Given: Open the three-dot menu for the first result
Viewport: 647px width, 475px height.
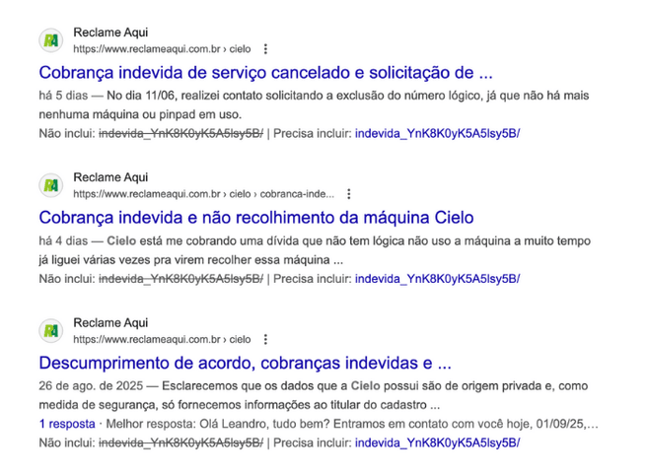Looking at the screenshot, I should pyautogui.click(x=265, y=49).
